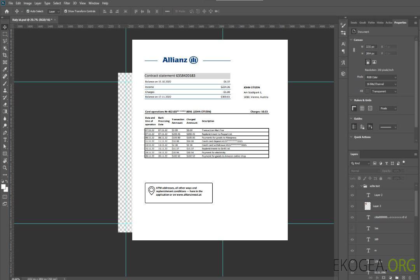Toggle the layer filter on/off switch
420x280 pixels.
(x=404, y=163)
